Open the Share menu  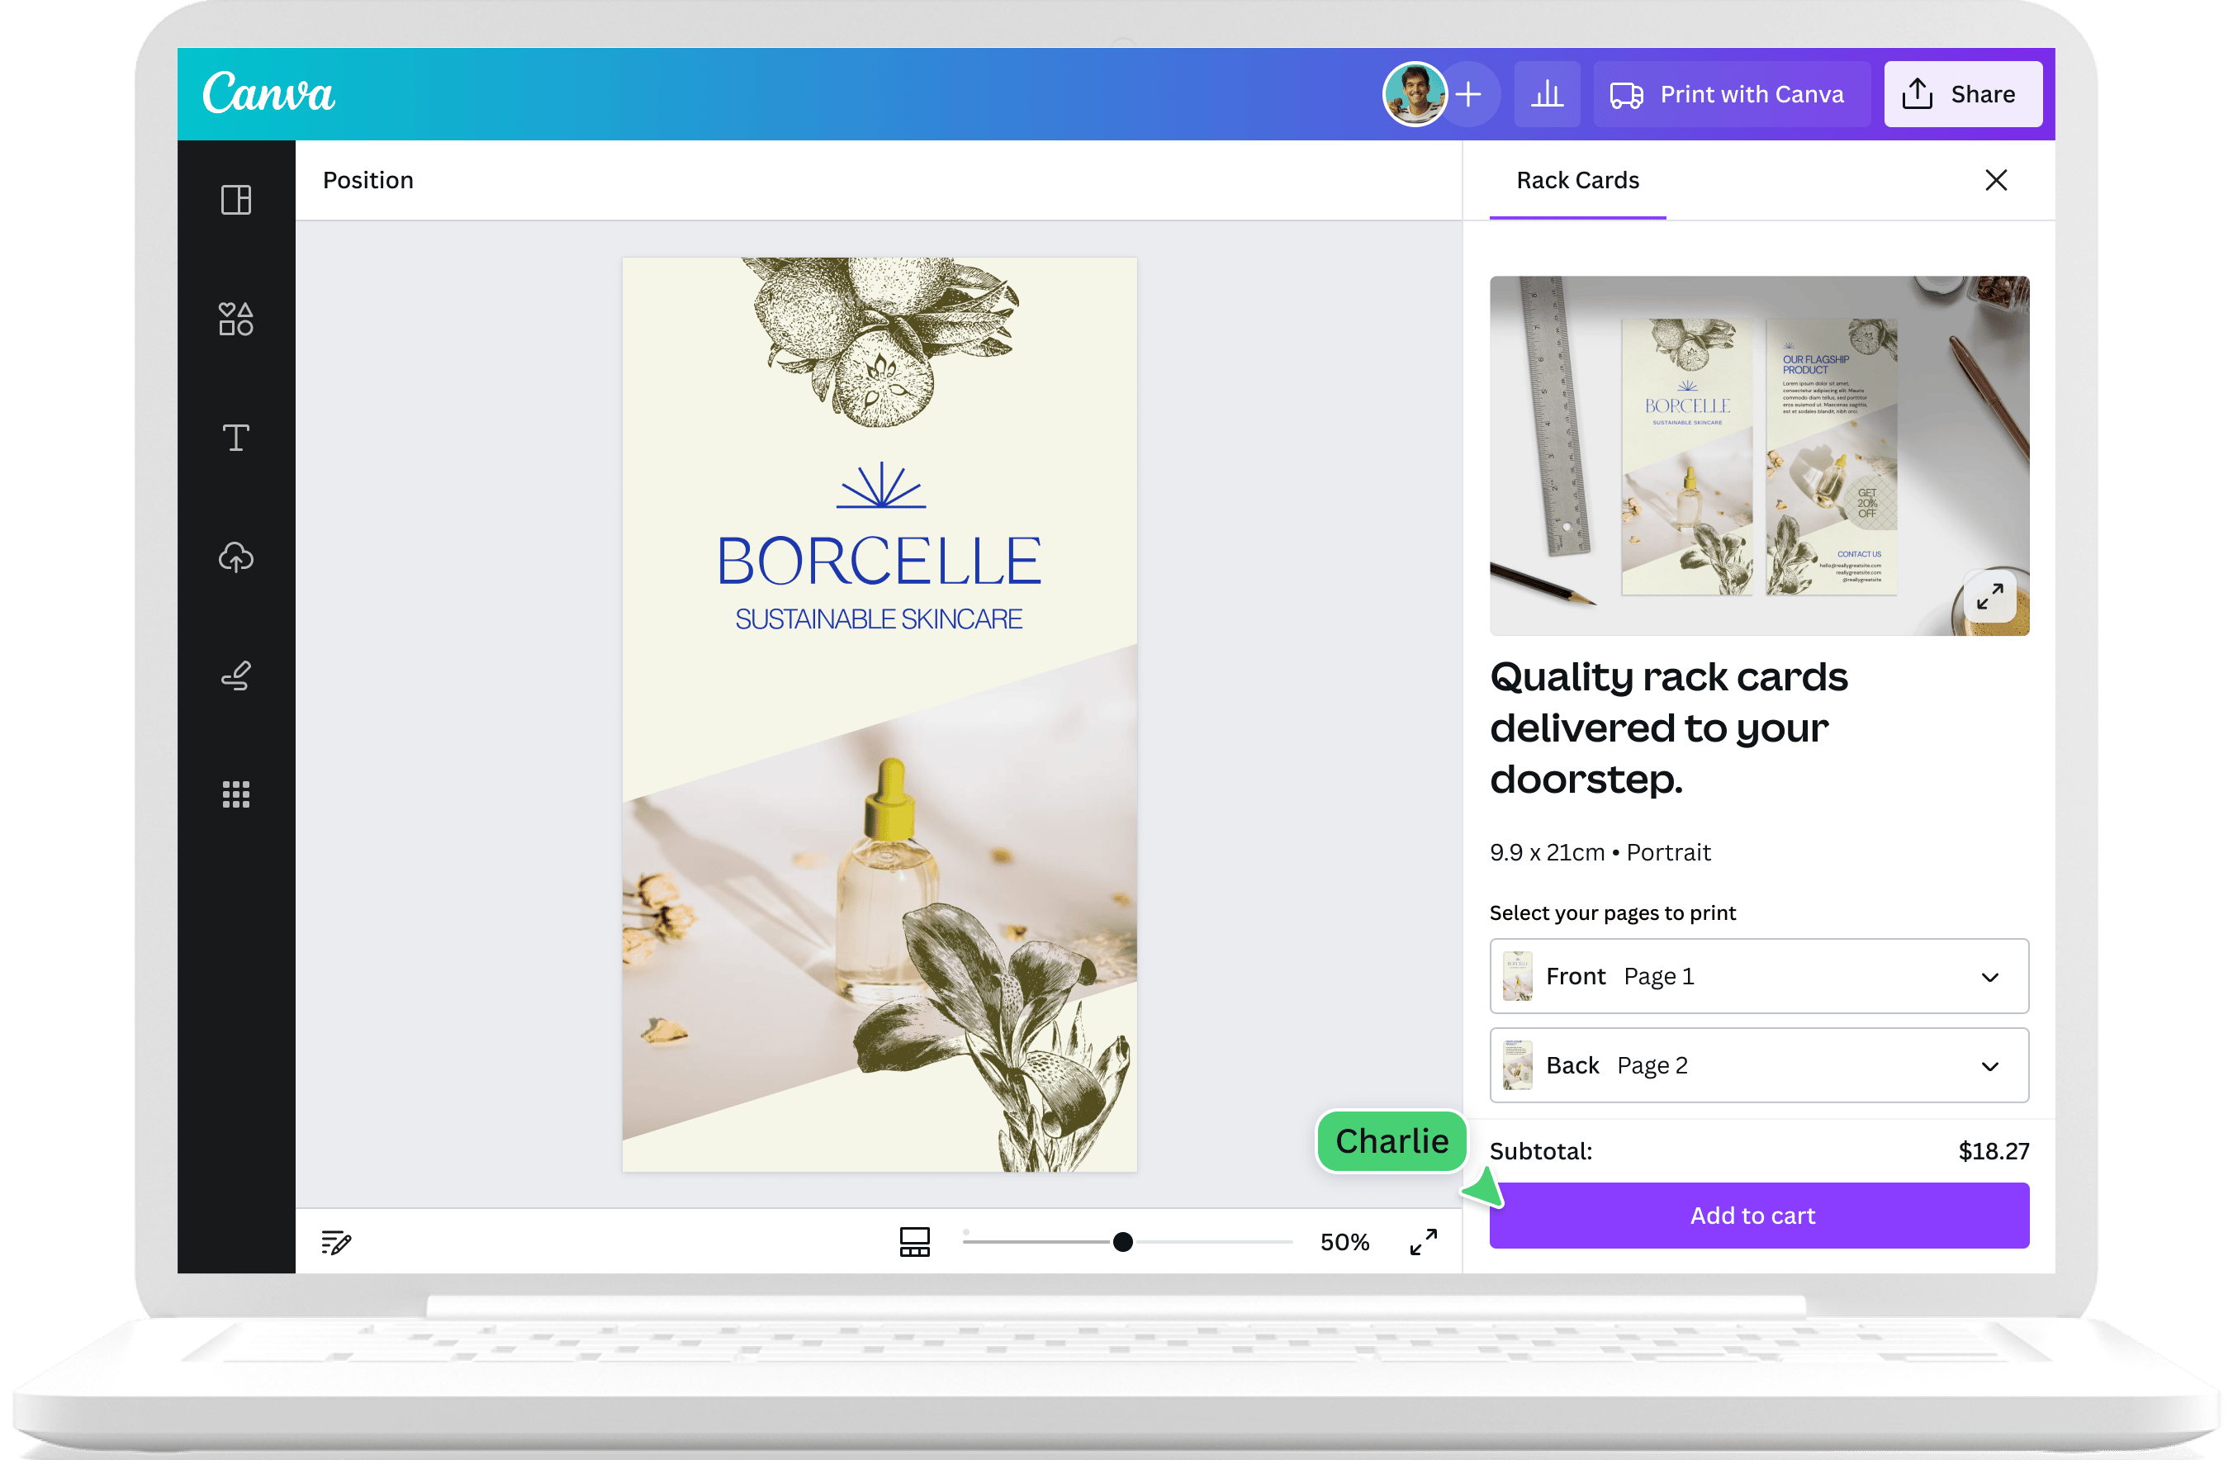pos(1963,94)
